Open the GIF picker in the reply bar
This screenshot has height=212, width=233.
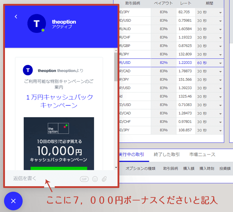click(x=84, y=179)
